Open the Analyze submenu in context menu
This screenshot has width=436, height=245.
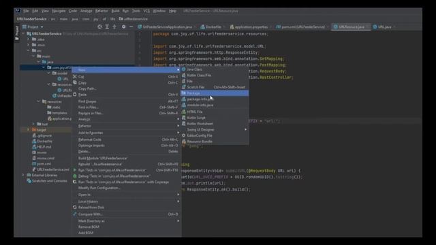point(127,119)
